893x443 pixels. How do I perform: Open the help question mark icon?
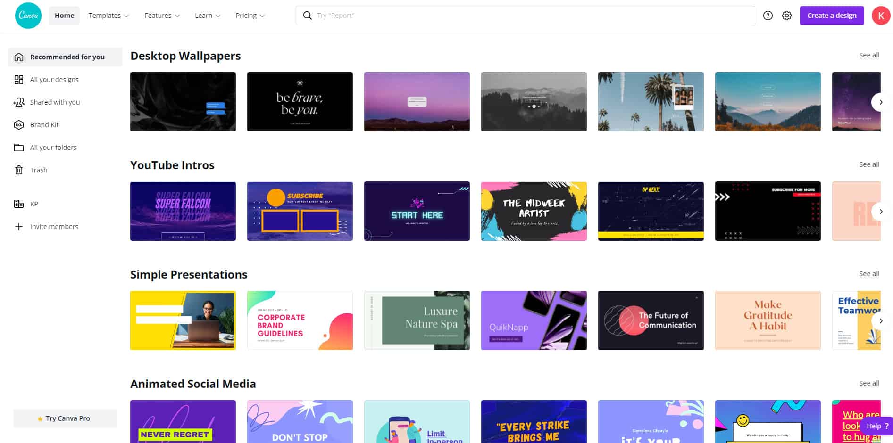coord(768,16)
